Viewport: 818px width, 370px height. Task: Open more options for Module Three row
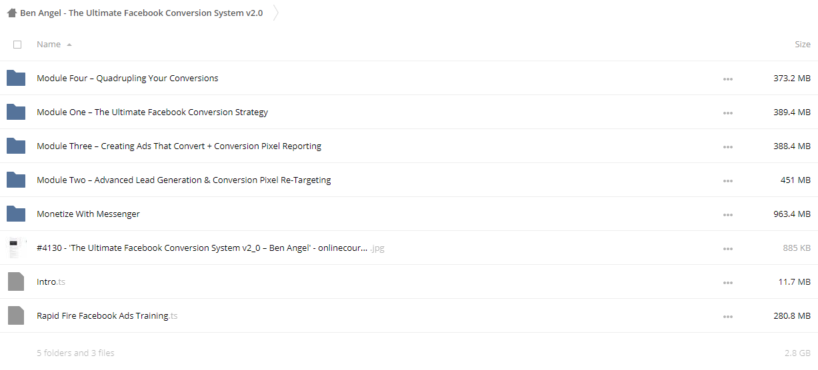[727, 146]
